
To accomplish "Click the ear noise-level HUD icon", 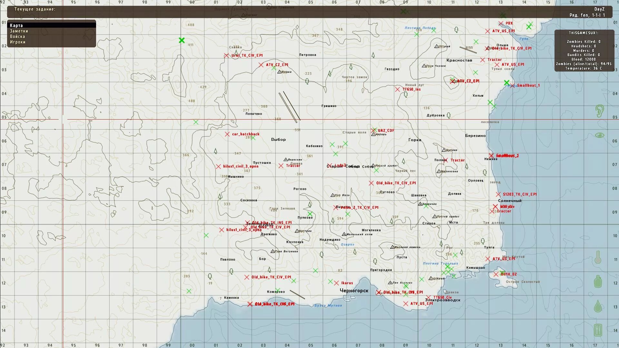I will (x=599, y=111).
